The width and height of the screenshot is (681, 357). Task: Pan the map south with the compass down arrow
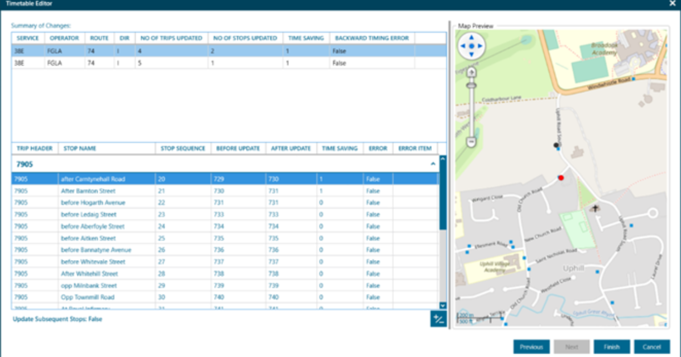click(471, 53)
